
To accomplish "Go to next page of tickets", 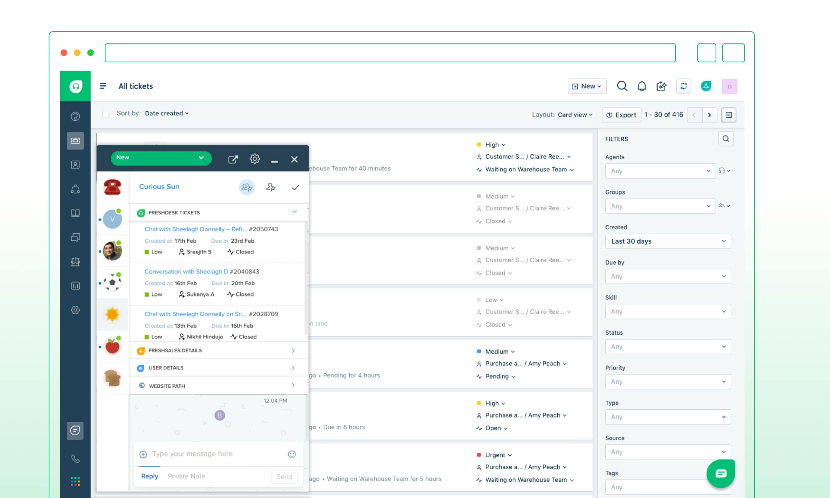I will pos(709,115).
